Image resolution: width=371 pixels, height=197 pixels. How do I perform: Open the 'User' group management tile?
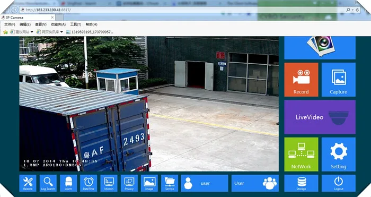click(255, 183)
